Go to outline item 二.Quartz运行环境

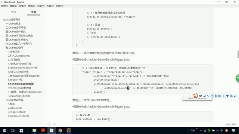[16, 28]
